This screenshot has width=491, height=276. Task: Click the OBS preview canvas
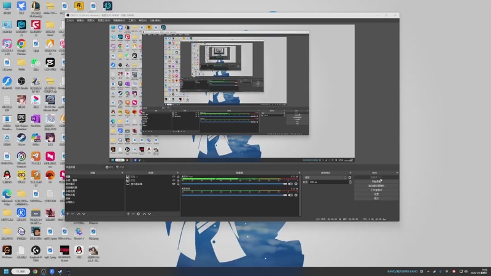tap(232, 93)
